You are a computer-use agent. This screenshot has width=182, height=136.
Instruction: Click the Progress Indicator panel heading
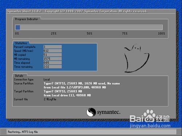(x=27, y=19)
